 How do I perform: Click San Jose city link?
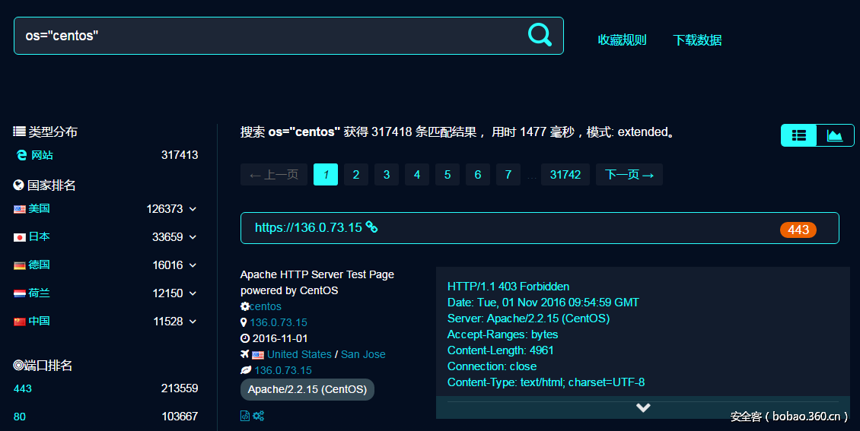[x=363, y=354]
